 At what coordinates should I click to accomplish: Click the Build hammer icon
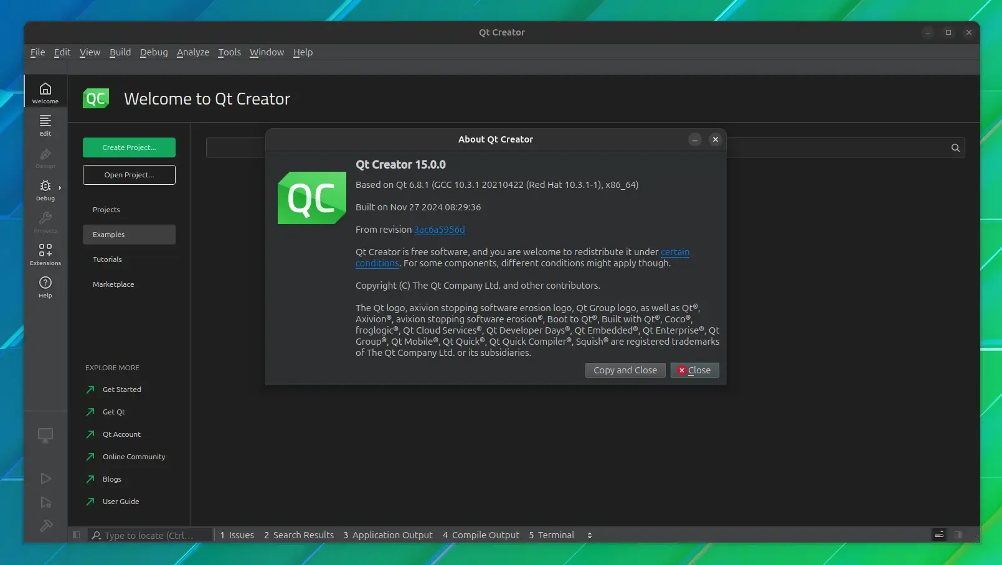pos(45,526)
